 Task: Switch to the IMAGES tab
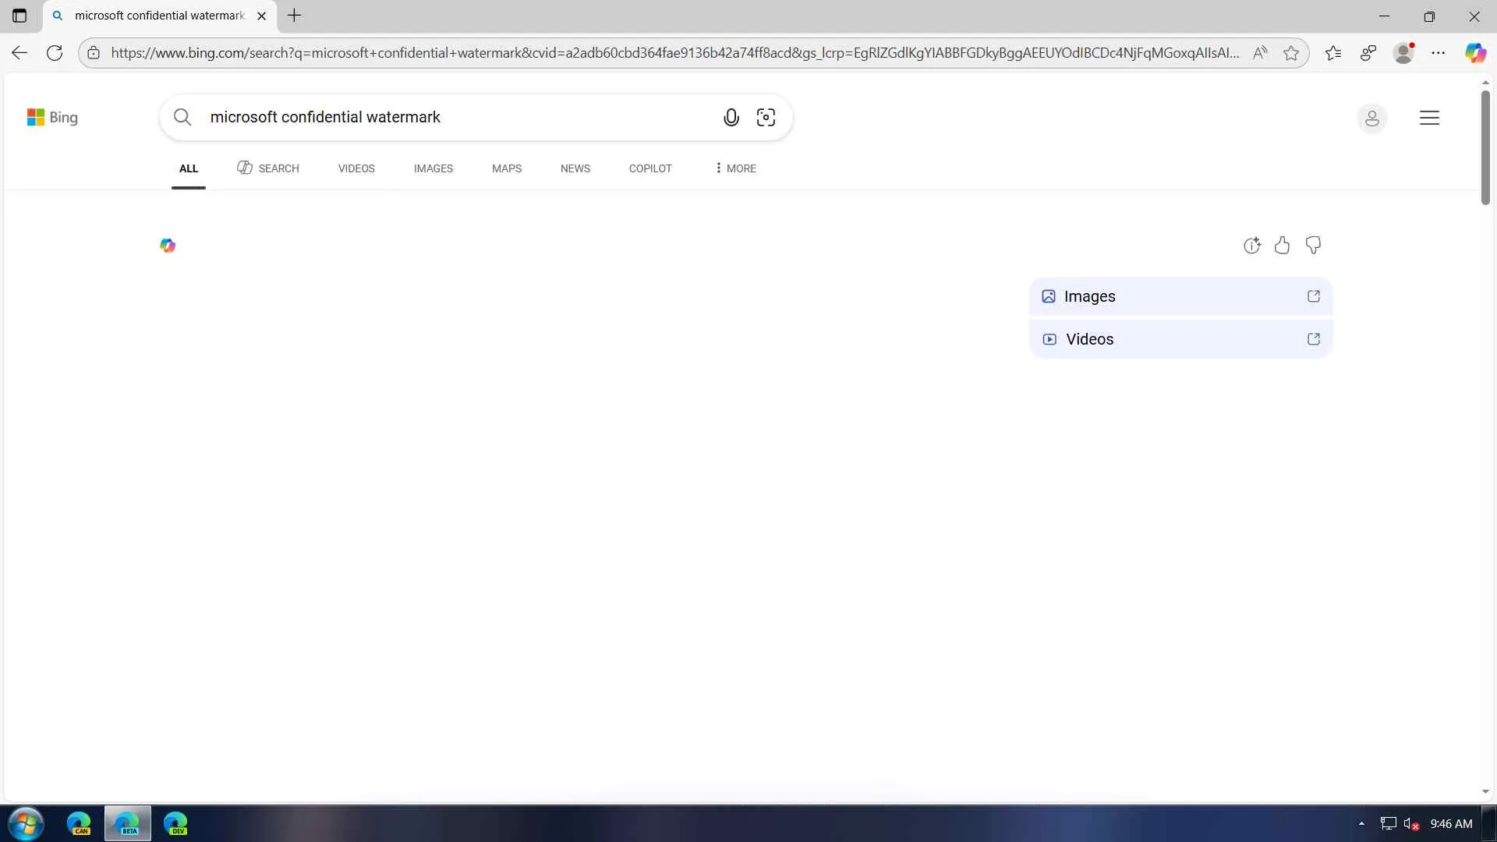[433, 168]
